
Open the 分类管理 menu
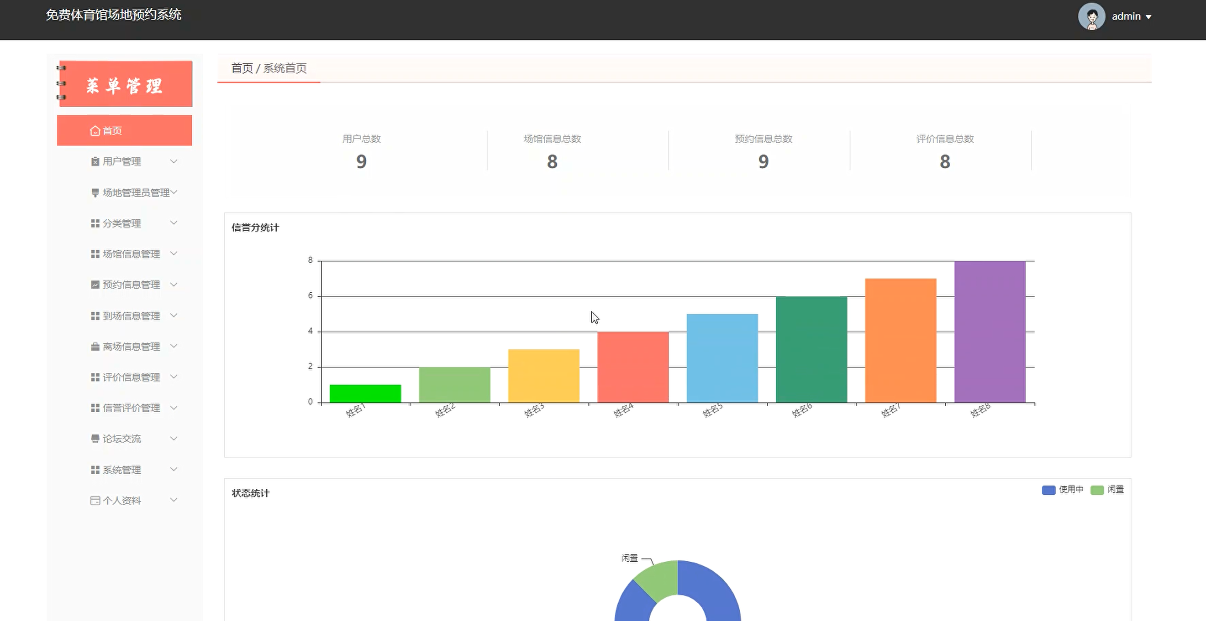[x=125, y=223]
